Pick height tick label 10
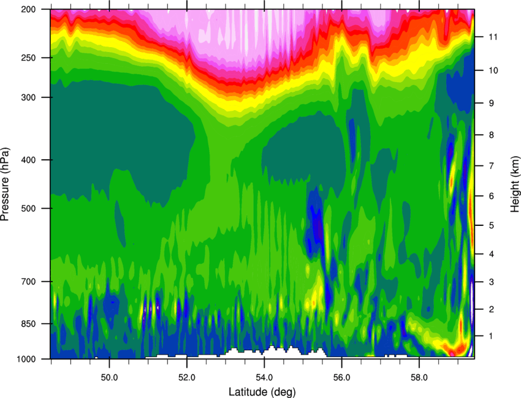Viewport: 521px width, 398px height. click(493, 70)
